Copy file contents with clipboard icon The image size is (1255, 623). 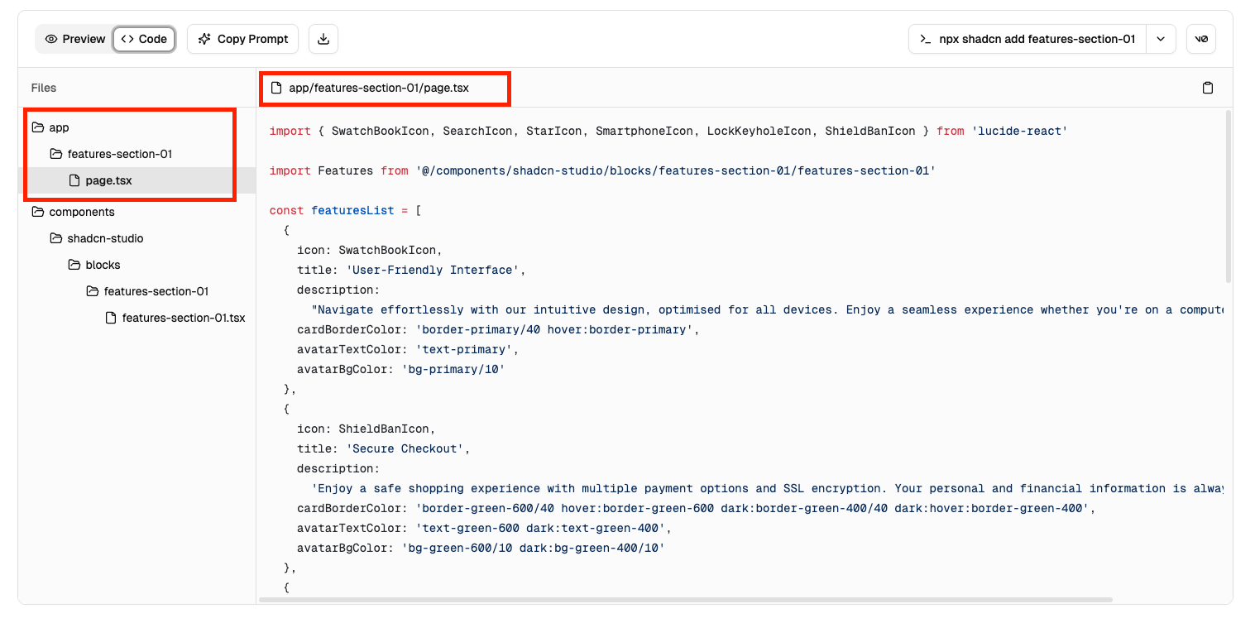1207,88
